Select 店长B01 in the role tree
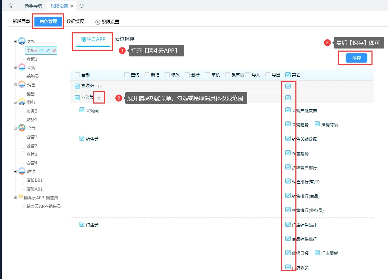The image size is (388, 279). [34, 180]
